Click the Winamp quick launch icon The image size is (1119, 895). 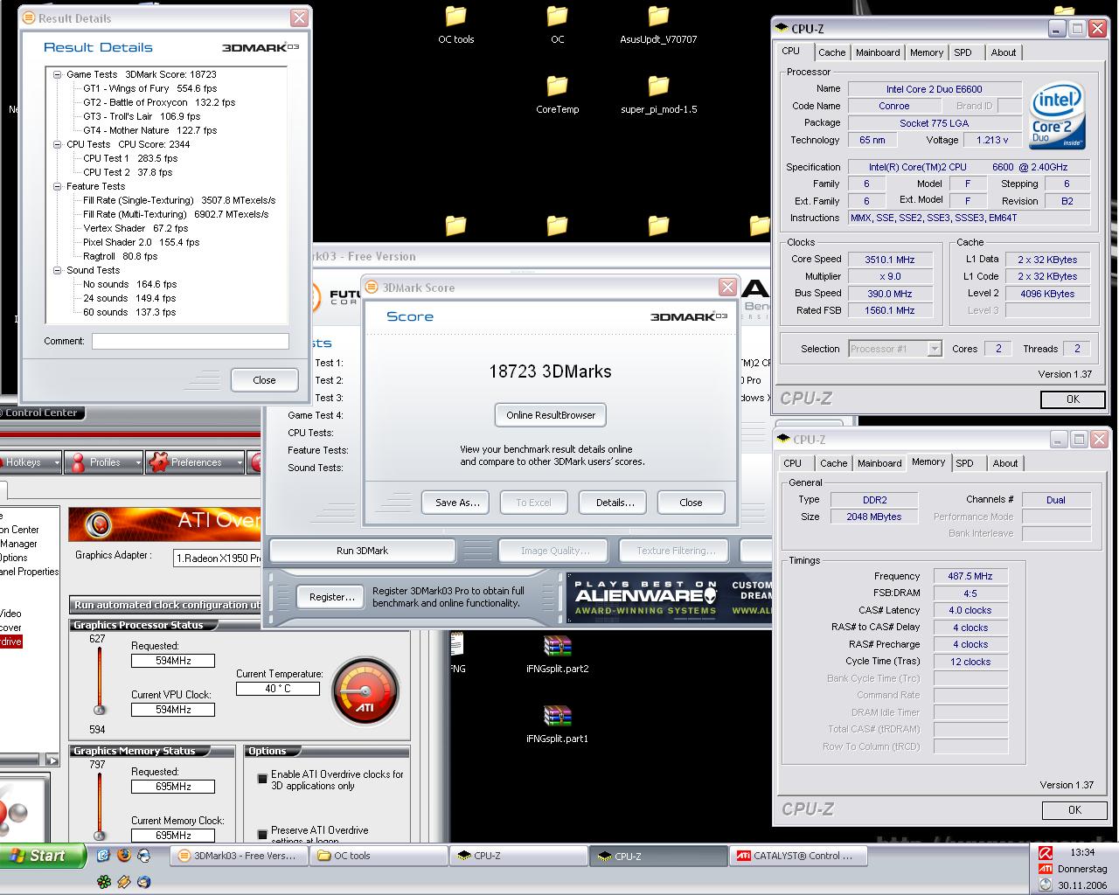pos(124,882)
